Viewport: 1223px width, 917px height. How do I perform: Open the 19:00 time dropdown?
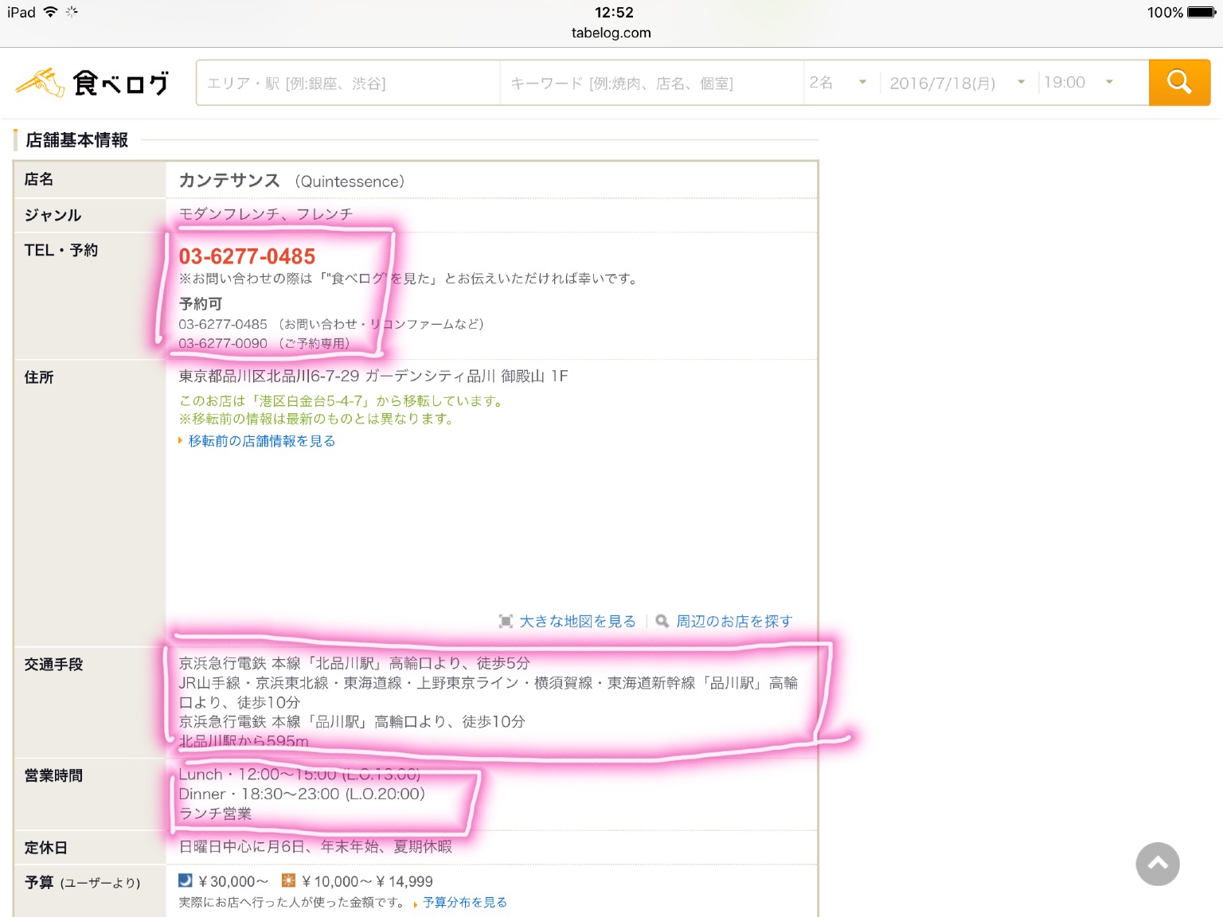1078,83
